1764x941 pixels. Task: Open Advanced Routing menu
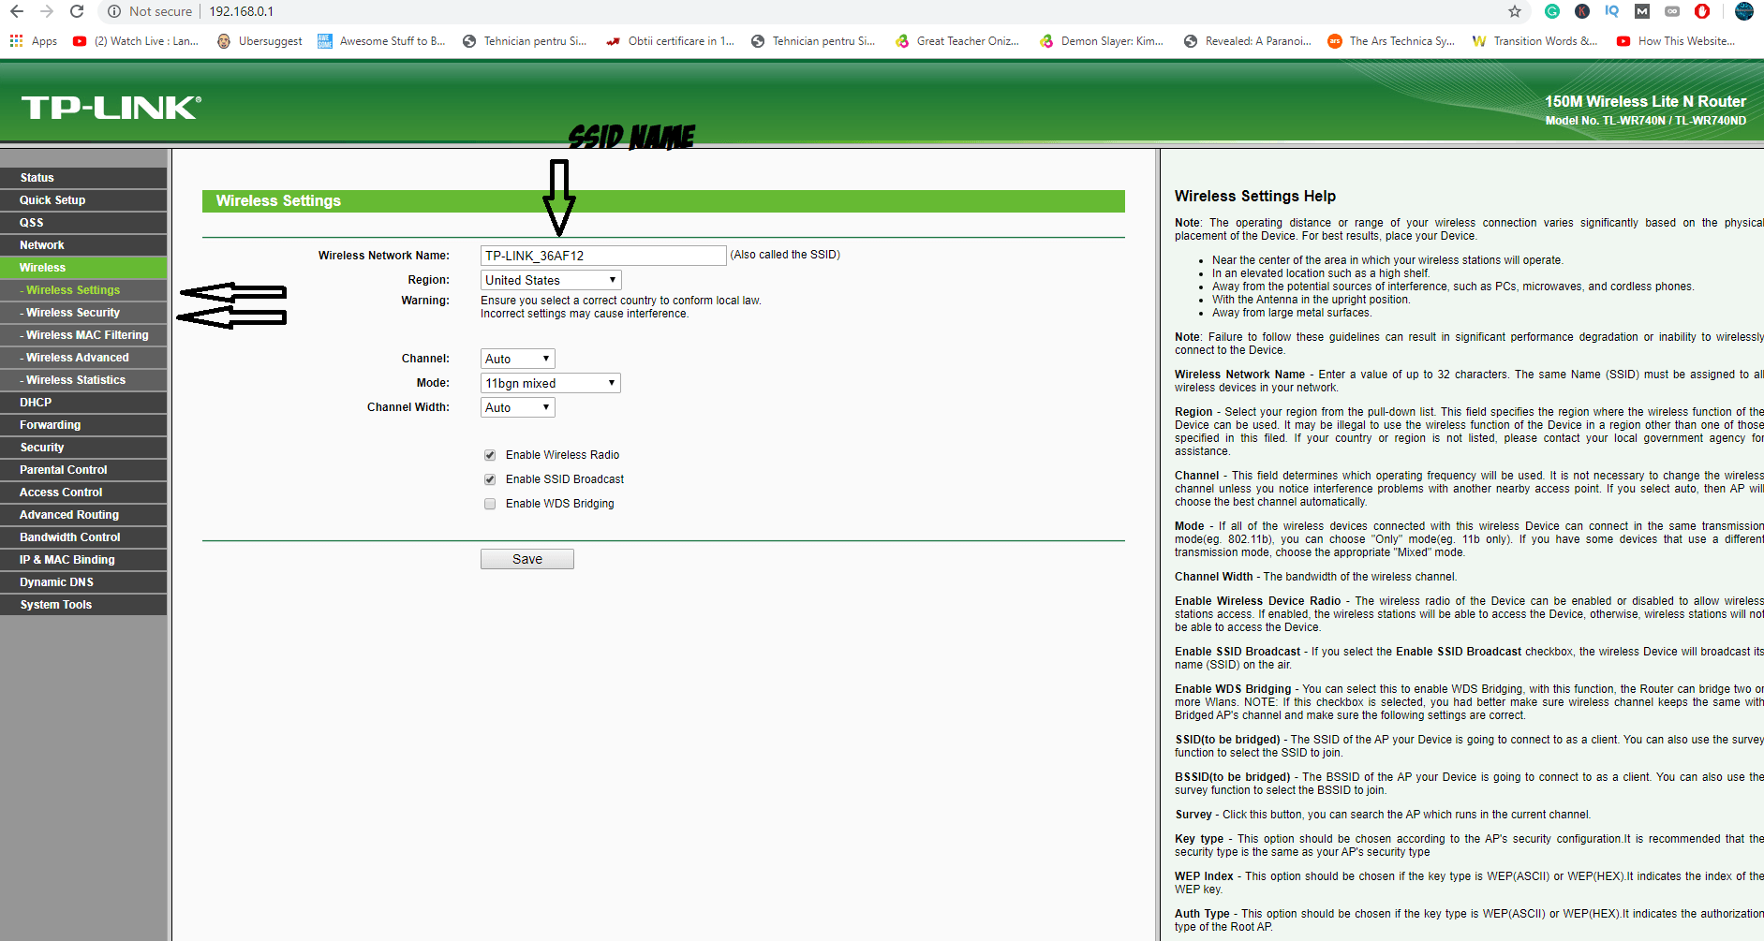[x=83, y=515]
